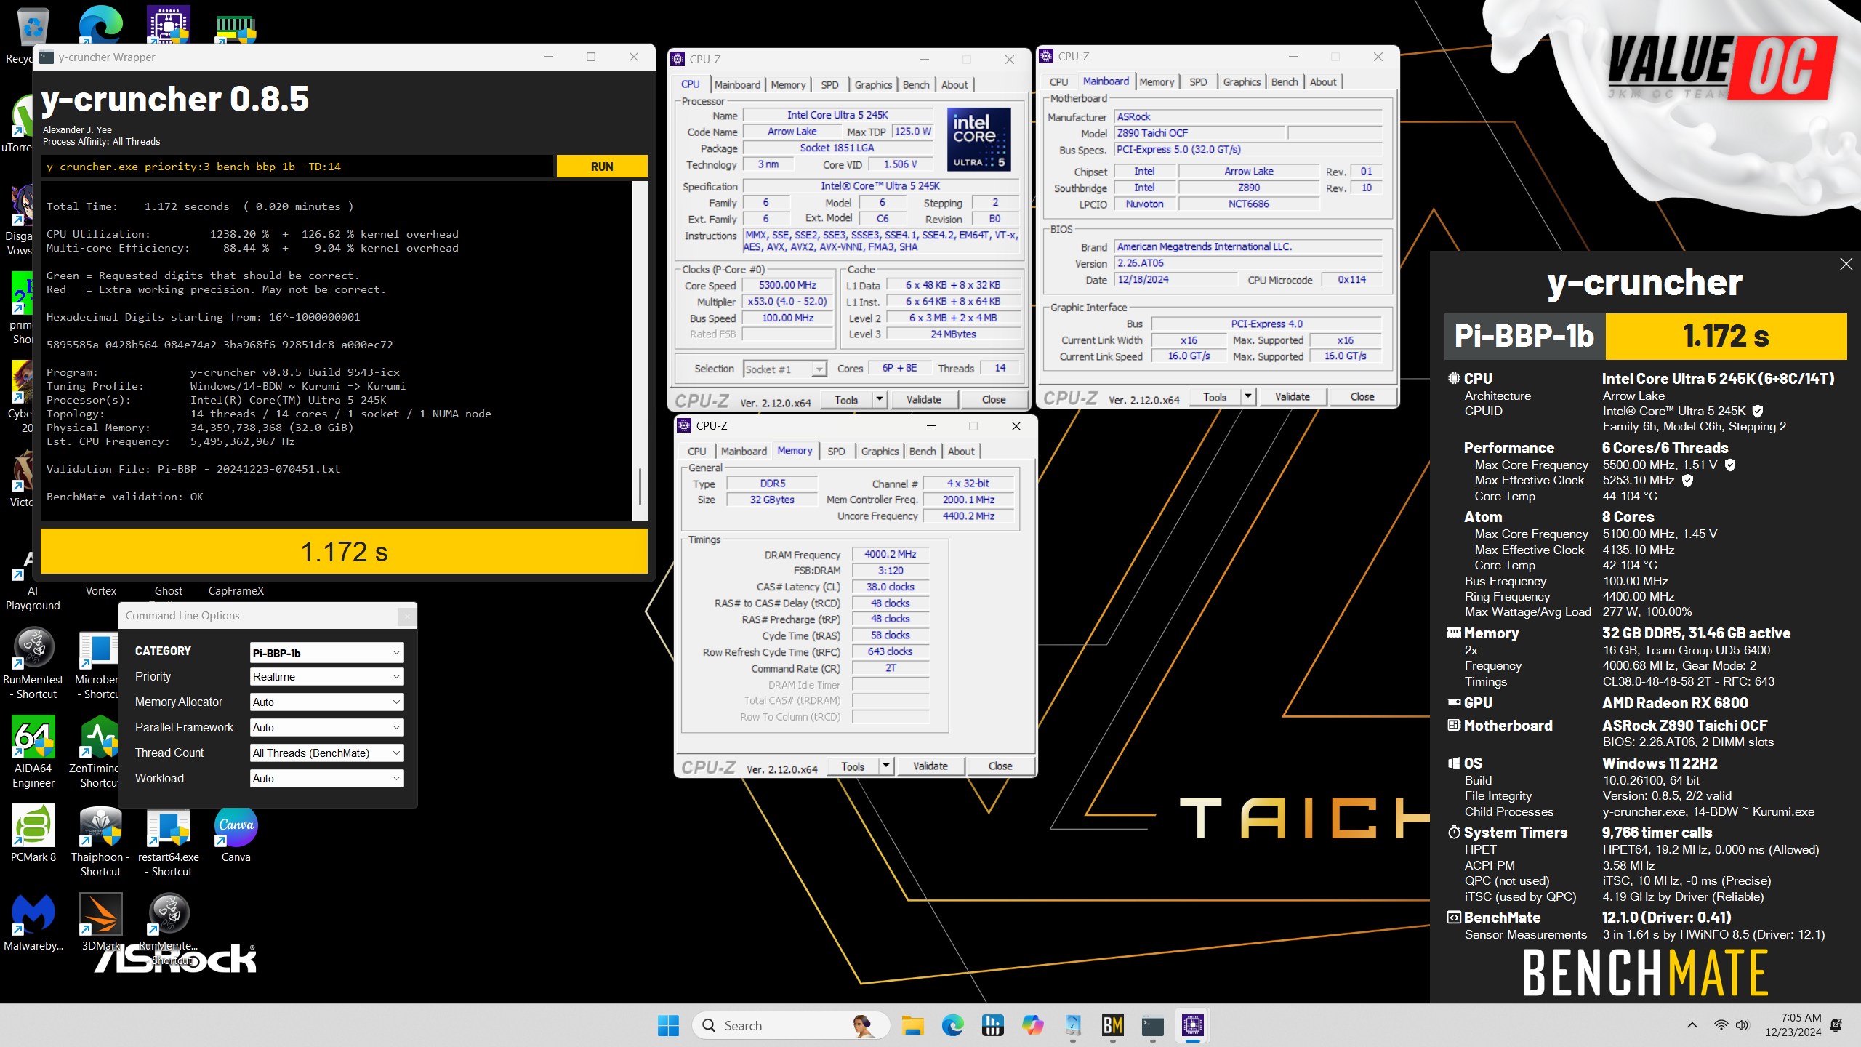Open the ZenTimings shortcut desktop icon
The image size is (1861, 1047).
100,752
